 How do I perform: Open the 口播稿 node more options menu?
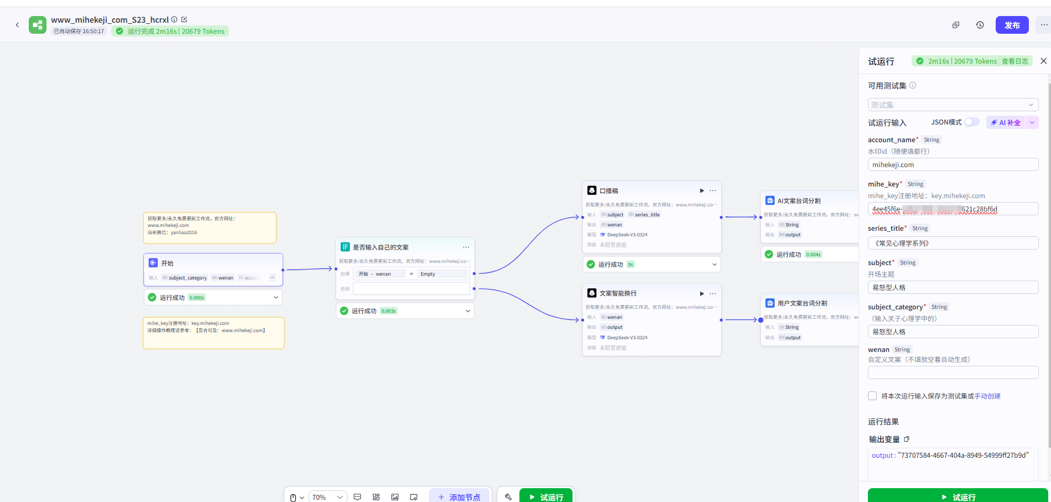[x=713, y=190]
